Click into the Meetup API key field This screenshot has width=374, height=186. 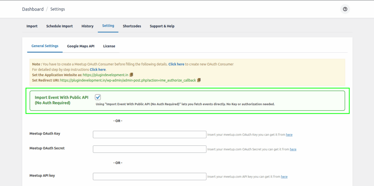pos(149,177)
